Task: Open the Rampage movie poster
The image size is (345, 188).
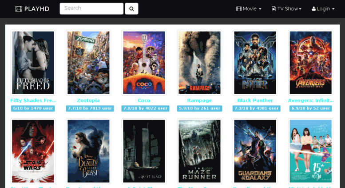Action: [199, 63]
